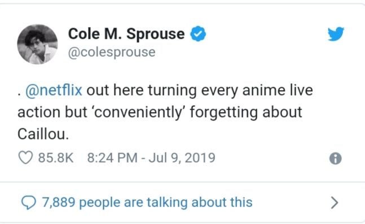This screenshot has height=224, width=365.
Task: Click the 85.8K likes count
Action: pyautogui.click(x=56, y=158)
